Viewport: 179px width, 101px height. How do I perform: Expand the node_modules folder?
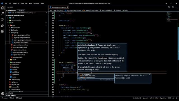click(x=8, y=20)
